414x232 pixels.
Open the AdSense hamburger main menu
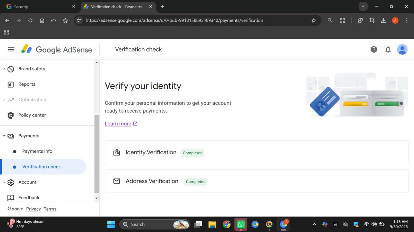pos(11,49)
